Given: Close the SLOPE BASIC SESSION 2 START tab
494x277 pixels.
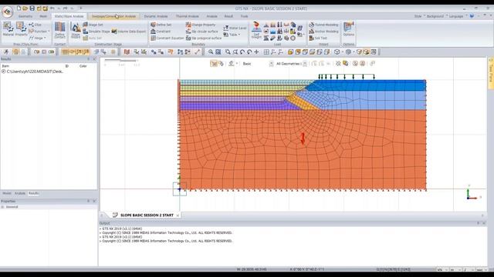Looking at the screenshot, I should pos(178,215).
